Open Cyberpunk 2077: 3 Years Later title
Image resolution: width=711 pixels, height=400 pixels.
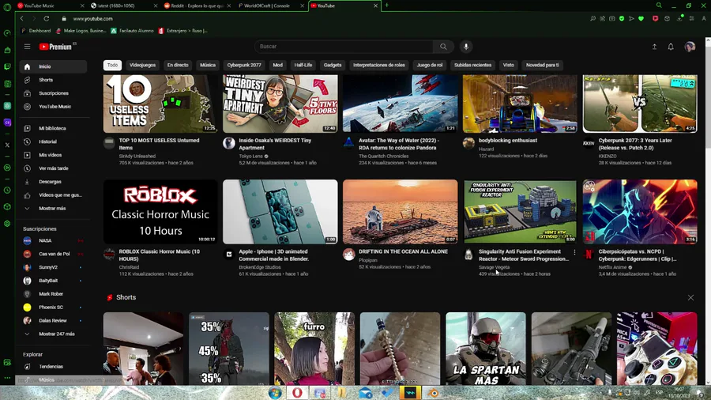tap(635, 144)
